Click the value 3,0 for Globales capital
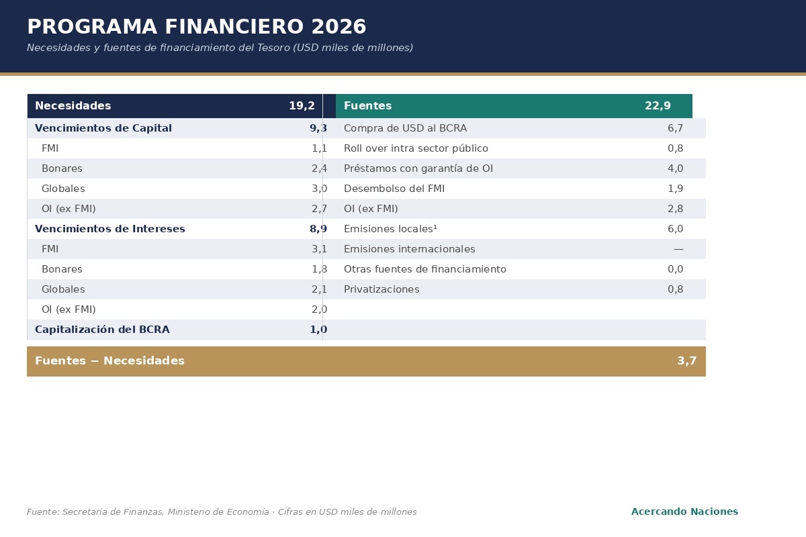The height and width of the screenshot is (537, 806). 319,189
